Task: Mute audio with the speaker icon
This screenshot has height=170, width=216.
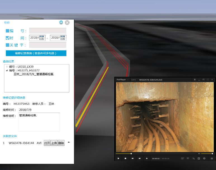Action: point(199,153)
